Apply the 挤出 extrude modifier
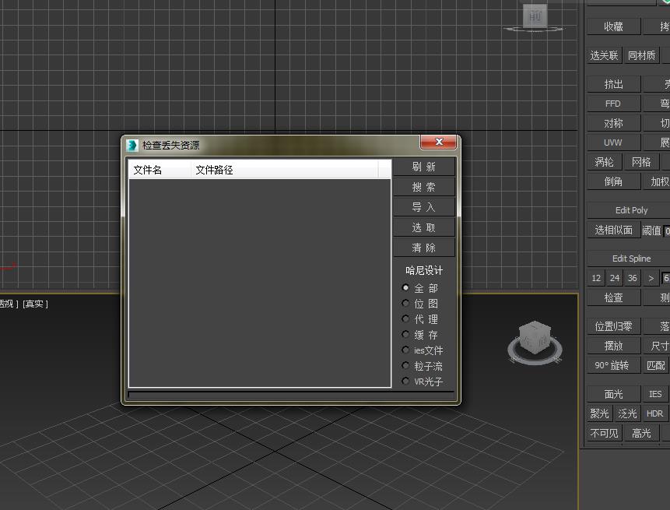The width and height of the screenshot is (670, 510). coord(614,84)
